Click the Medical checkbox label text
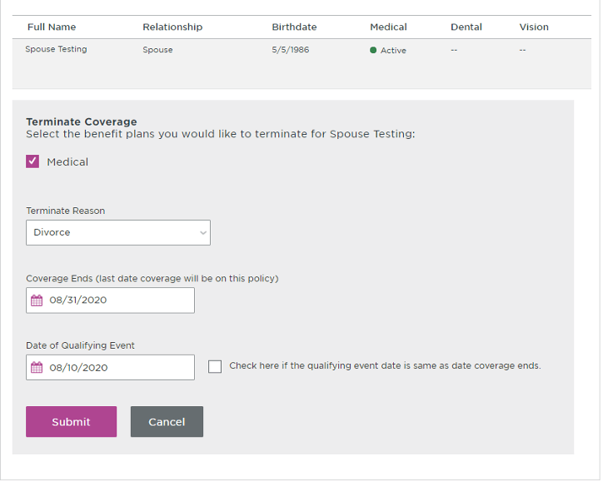603x481 pixels. coord(67,161)
